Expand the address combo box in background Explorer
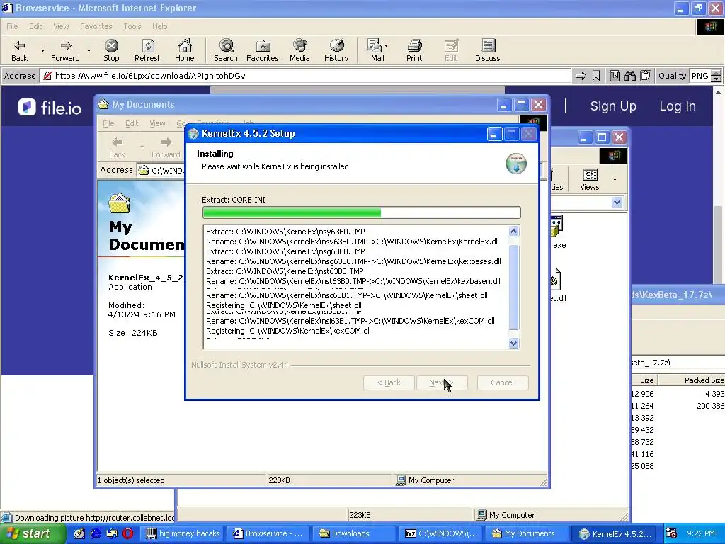This screenshot has width=725, height=544. click(617, 203)
